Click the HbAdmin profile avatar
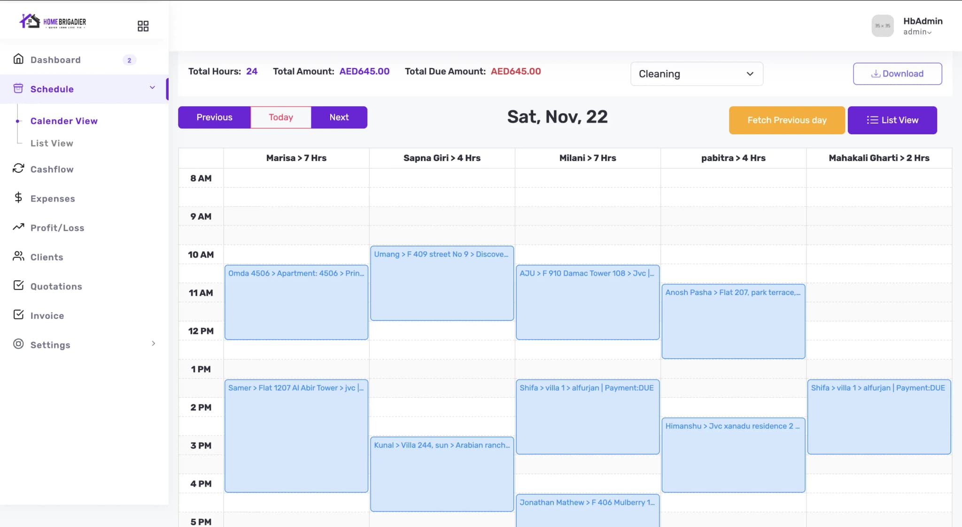The image size is (962, 527). 882,26
